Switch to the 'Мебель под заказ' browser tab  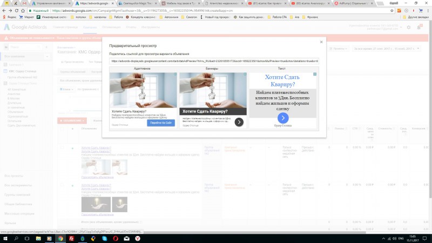[x=181, y=3]
